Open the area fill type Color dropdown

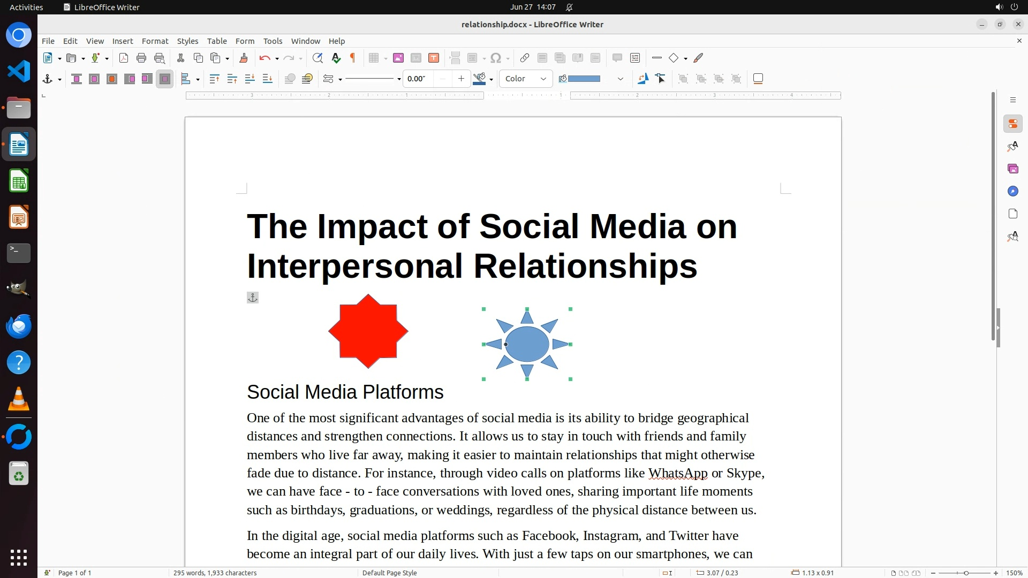[525, 79]
